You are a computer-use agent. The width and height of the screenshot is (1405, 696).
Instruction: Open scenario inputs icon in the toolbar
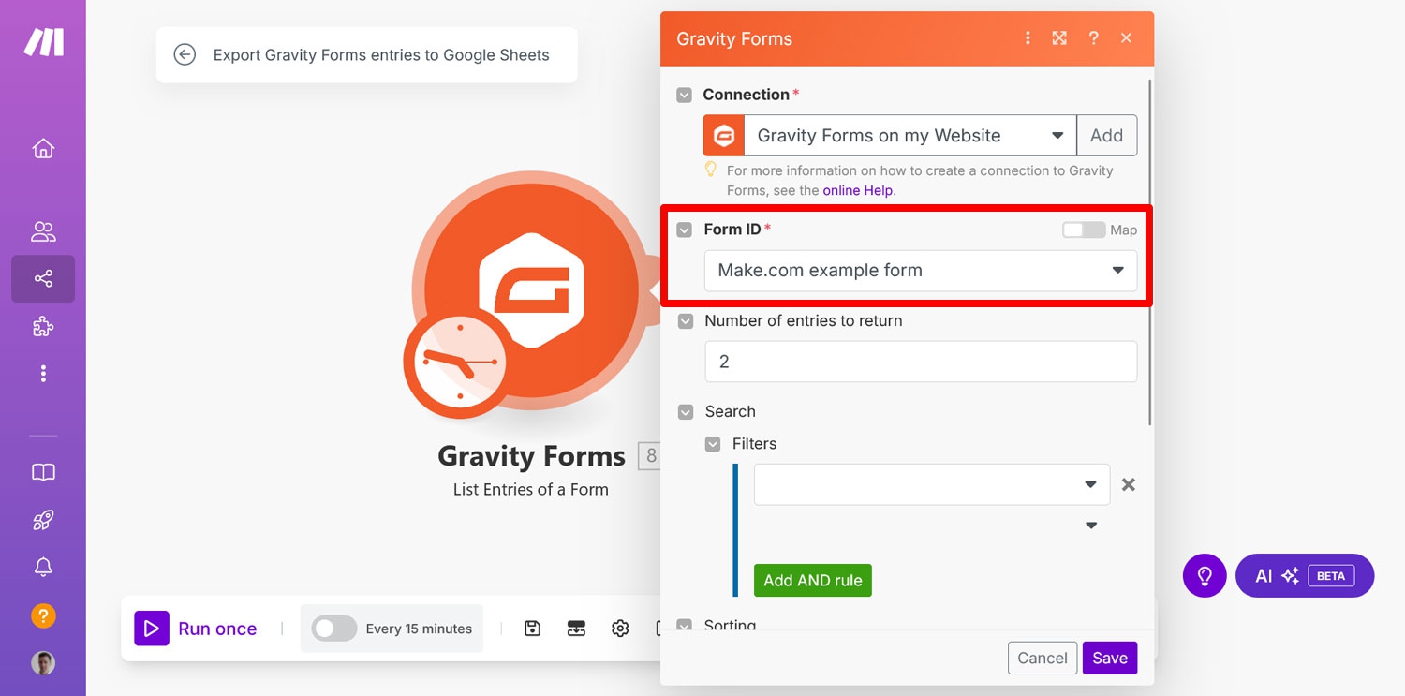(x=576, y=629)
